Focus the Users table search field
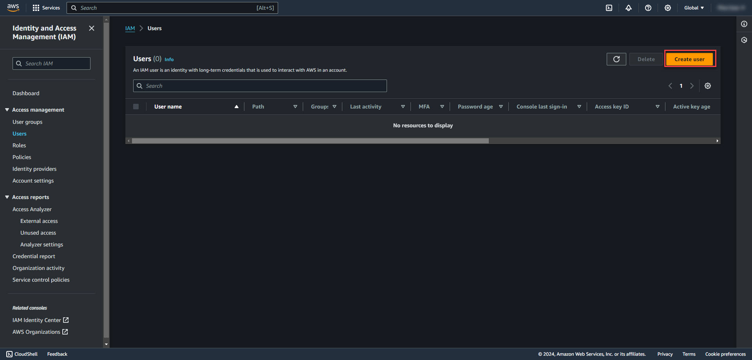752x360 pixels. click(x=260, y=86)
